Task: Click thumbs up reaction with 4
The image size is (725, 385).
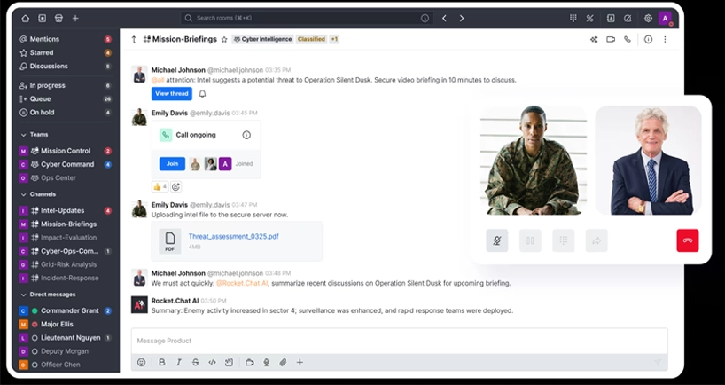Action: click(x=160, y=187)
